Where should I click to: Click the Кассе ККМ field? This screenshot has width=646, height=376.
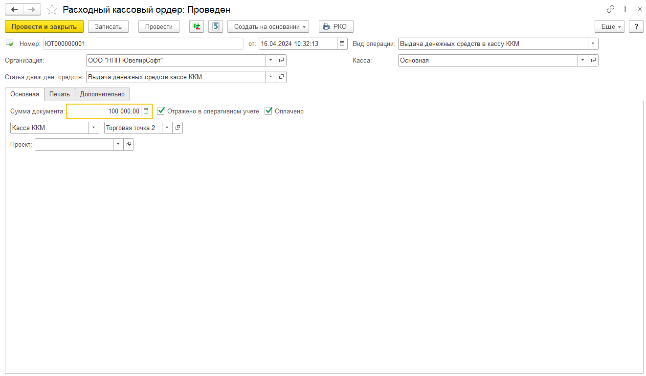50,128
